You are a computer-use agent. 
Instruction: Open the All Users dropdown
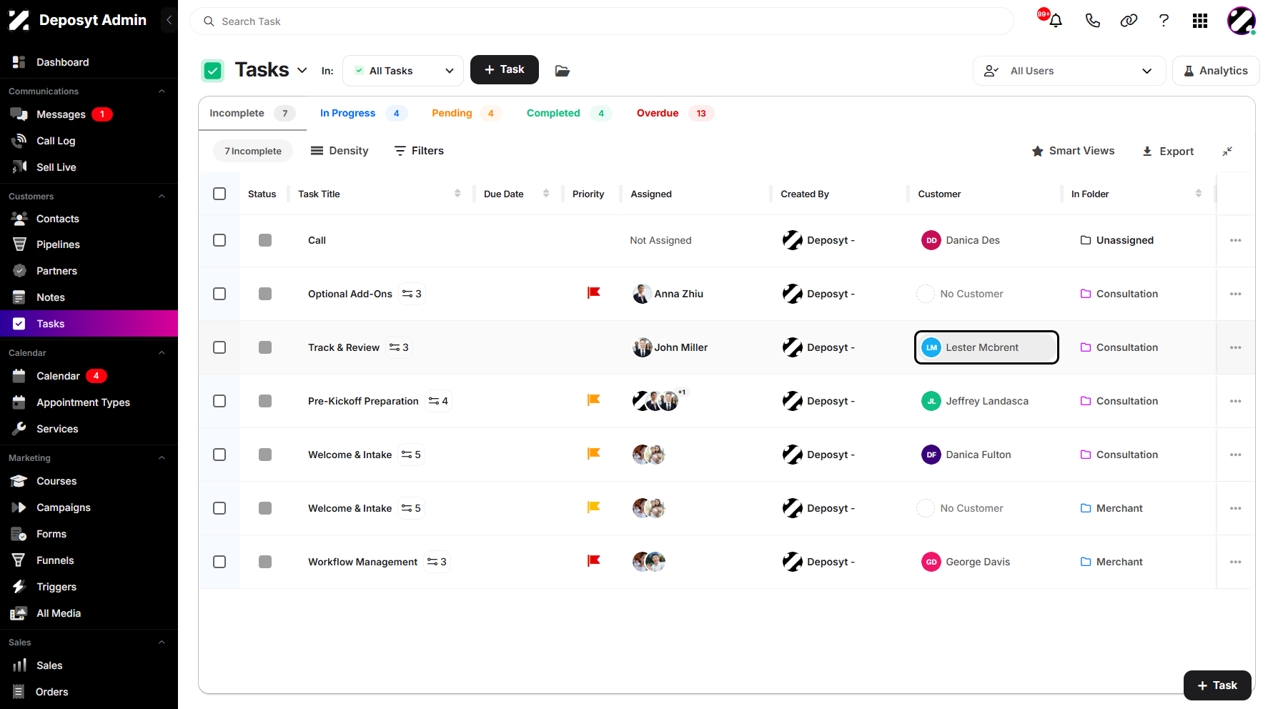pyautogui.click(x=1069, y=71)
